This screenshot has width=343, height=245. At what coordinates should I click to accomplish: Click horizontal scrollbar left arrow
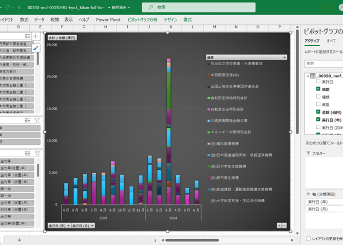(163, 240)
